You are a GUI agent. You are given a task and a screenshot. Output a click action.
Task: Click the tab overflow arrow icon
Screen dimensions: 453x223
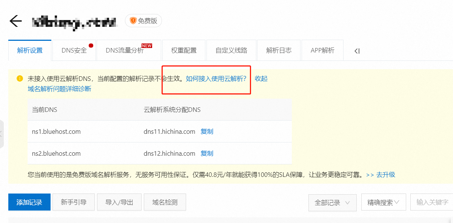click(357, 51)
